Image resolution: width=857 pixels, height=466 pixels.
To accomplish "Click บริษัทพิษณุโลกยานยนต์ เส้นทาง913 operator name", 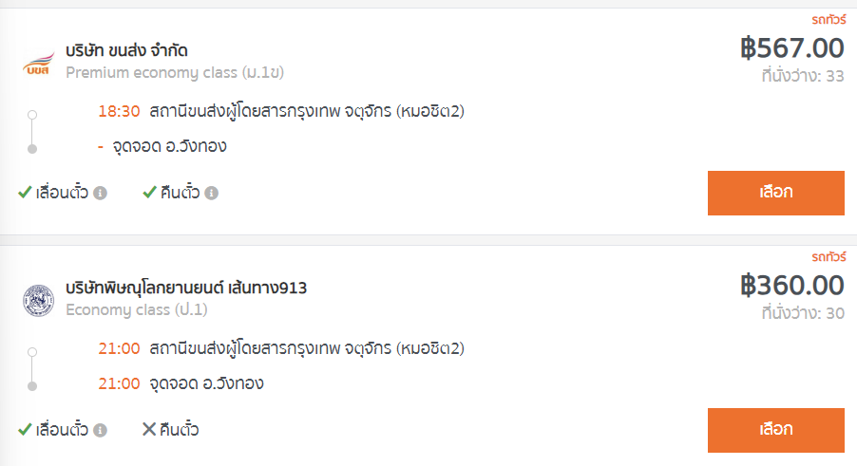I will [186, 288].
